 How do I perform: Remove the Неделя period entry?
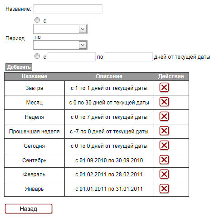click(164, 116)
